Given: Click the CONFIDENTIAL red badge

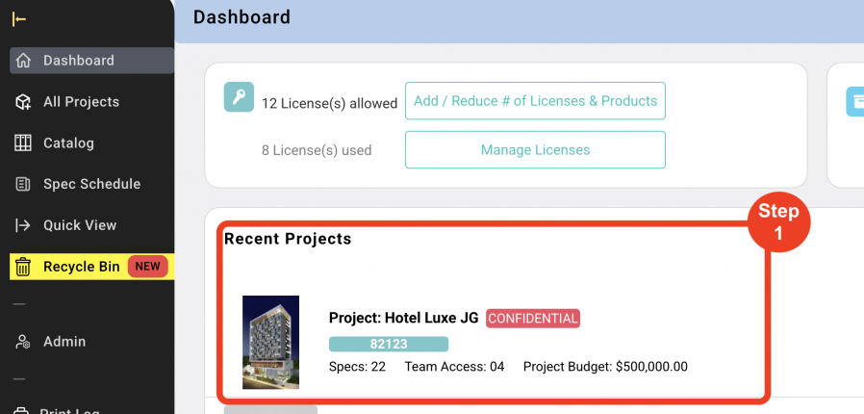Looking at the screenshot, I should click(533, 319).
